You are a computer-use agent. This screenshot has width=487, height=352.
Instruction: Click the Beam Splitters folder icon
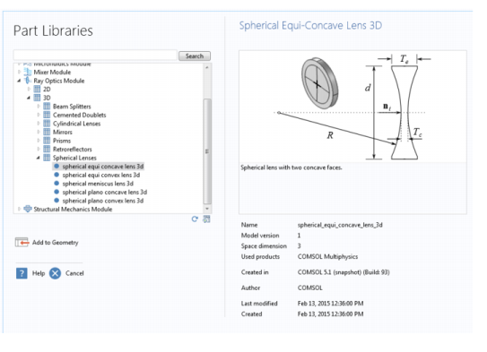point(47,107)
